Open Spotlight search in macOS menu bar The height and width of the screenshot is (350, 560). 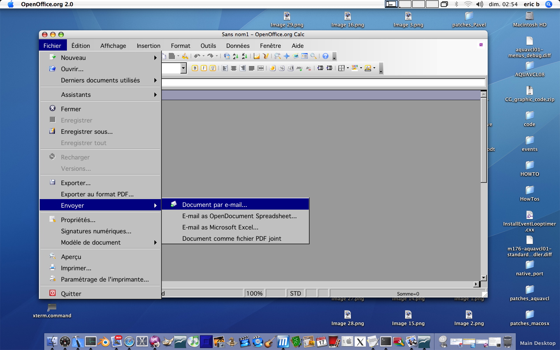549,4
